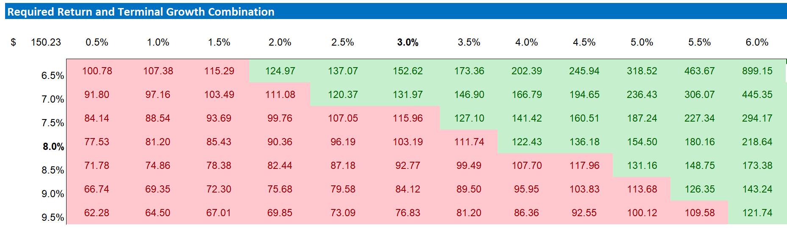Click the cell containing 62.28
The width and height of the screenshot is (787, 228).
(97, 213)
